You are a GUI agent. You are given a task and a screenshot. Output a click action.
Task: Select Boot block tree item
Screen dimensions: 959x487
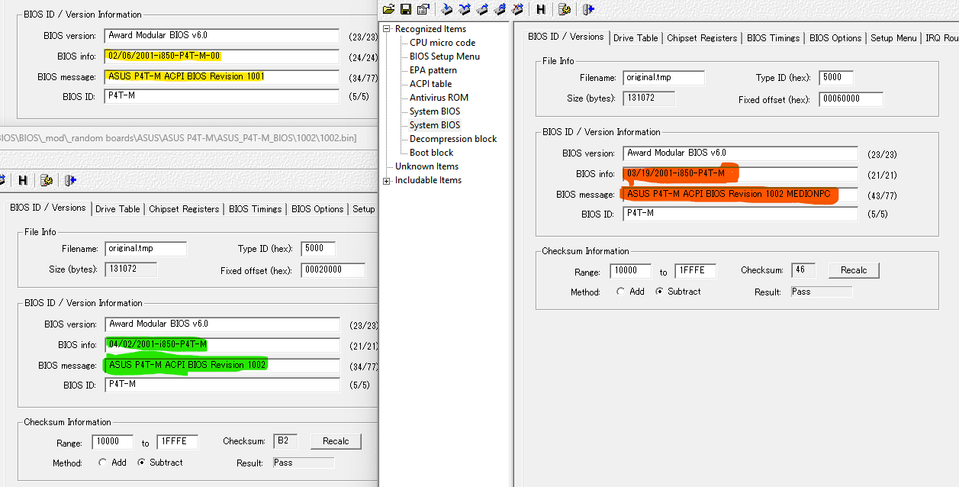pyautogui.click(x=432, y=153)
